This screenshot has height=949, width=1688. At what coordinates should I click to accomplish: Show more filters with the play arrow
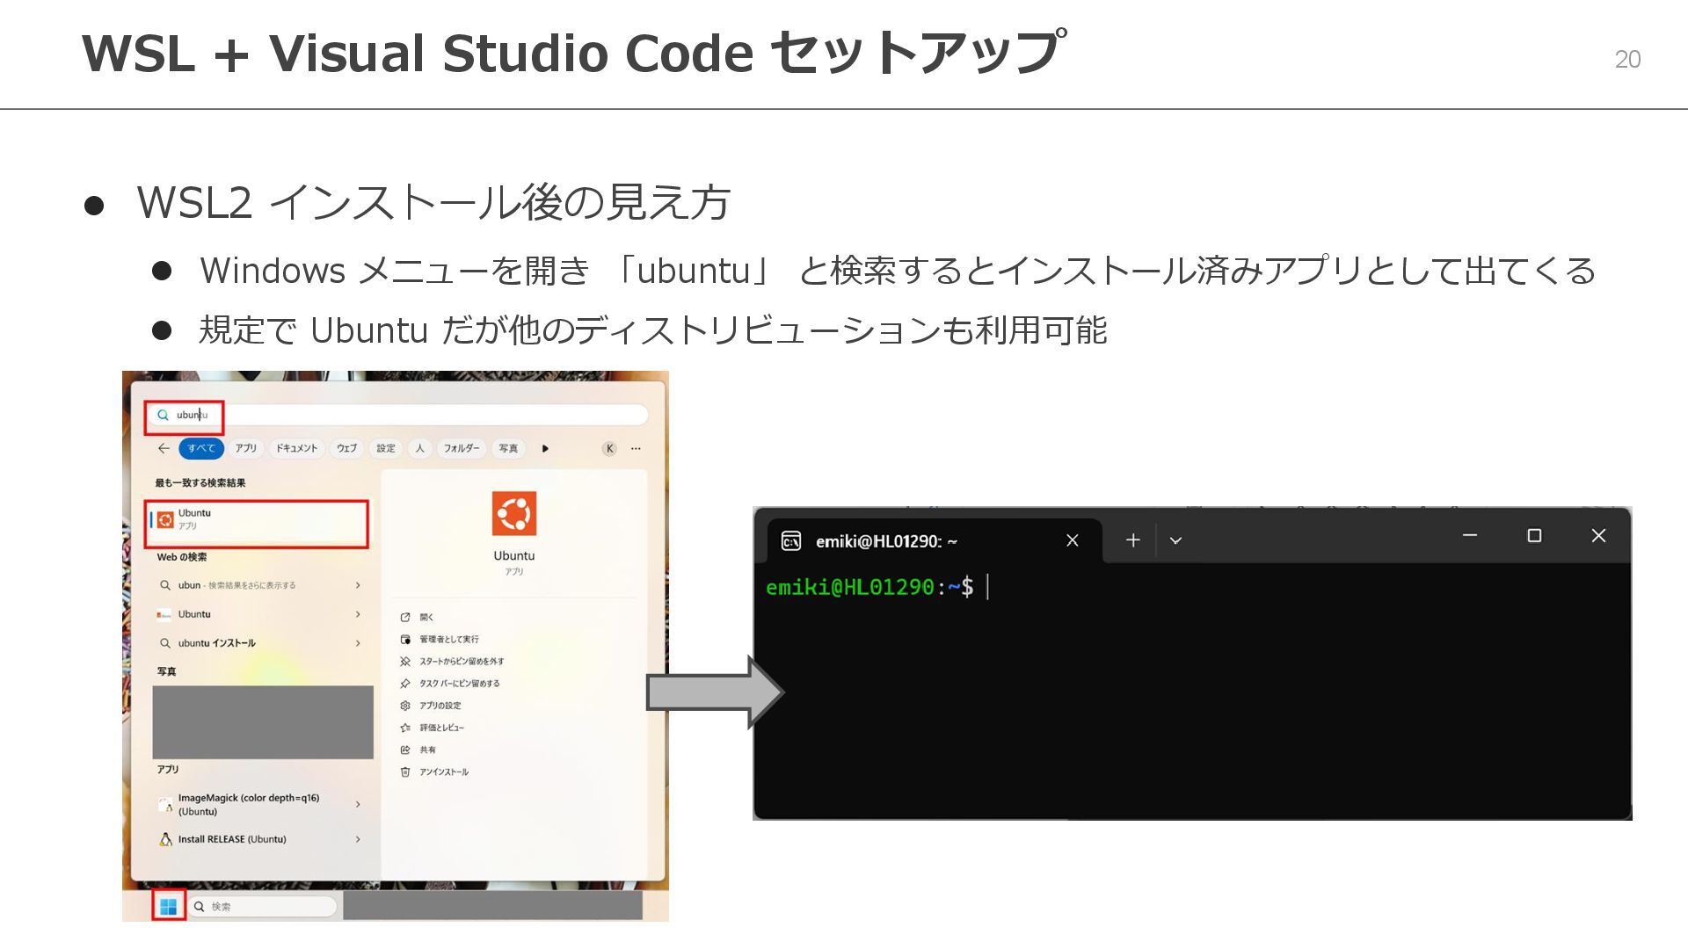pyautogui.click(x=545, y=448)
